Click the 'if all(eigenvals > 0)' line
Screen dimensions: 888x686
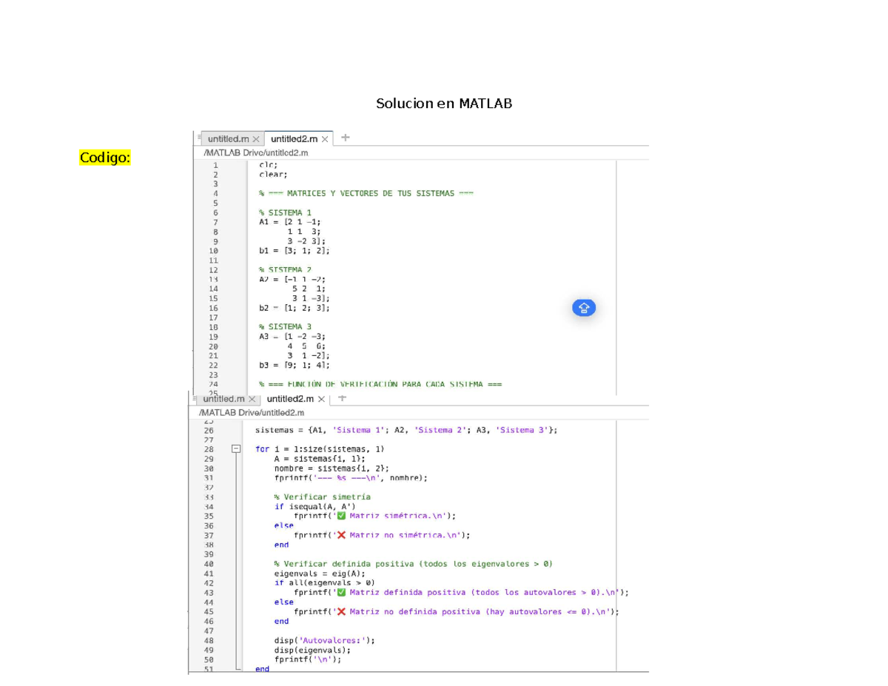point(325,582)
